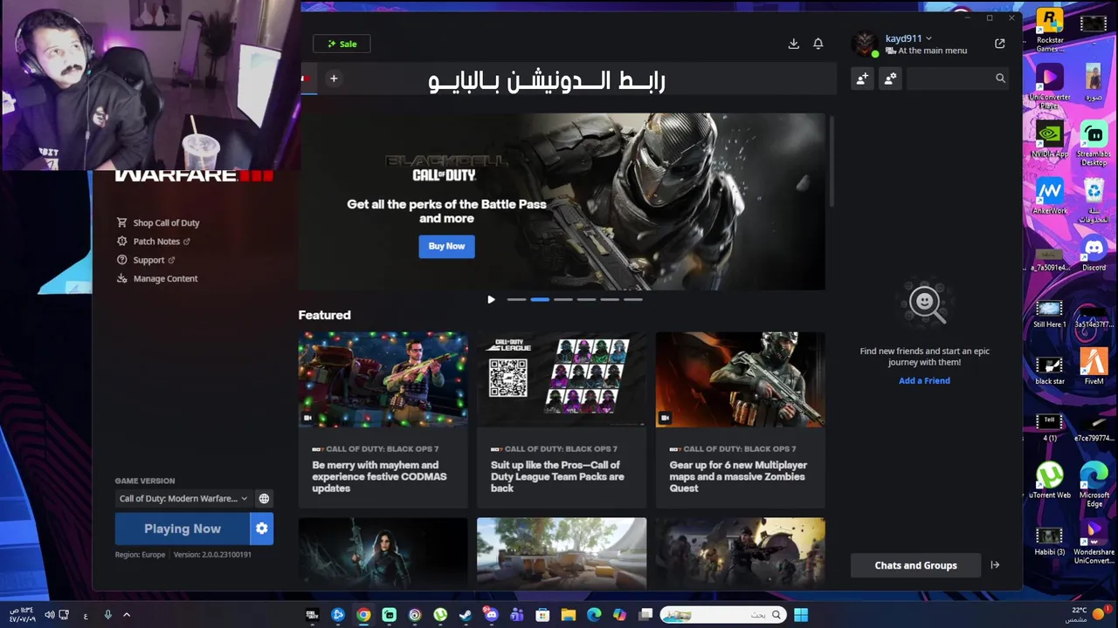The width and height of the screenshot is (1118, 628).
Task: Click the taskbar search box
Action: [x=721, y=615]
